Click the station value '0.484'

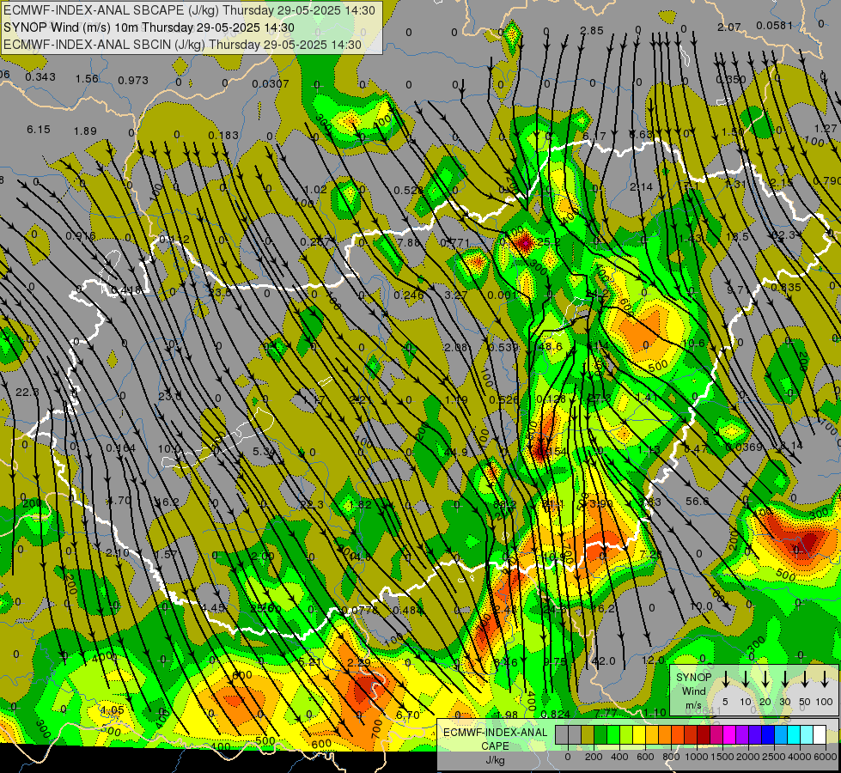(x=408, y=611)
